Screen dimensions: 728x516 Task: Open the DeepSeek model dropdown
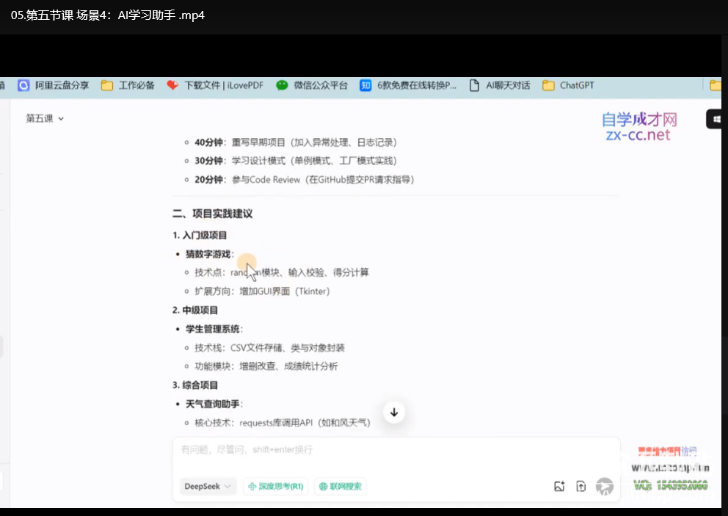208,486
